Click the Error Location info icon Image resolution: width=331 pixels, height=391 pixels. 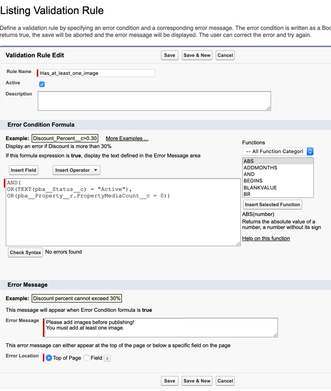(x=107, y=358)
